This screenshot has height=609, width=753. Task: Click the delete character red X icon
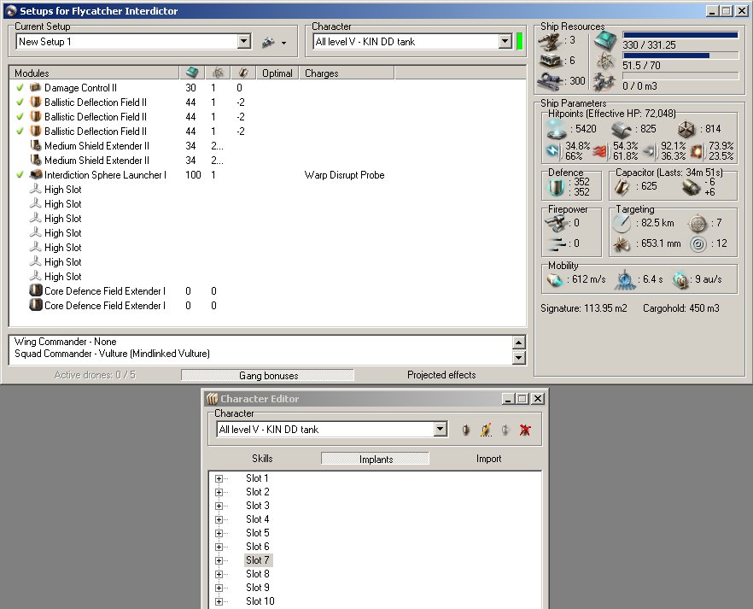click(x=525, y=430)
